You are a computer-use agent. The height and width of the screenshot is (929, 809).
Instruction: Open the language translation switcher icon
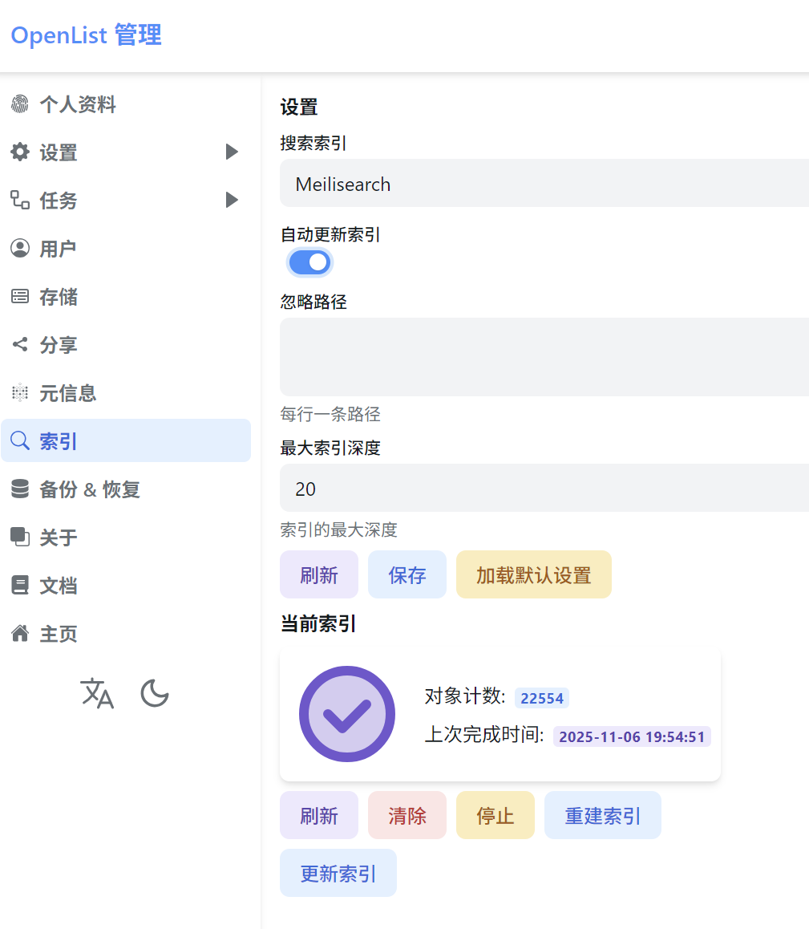(x=97, y=693)
